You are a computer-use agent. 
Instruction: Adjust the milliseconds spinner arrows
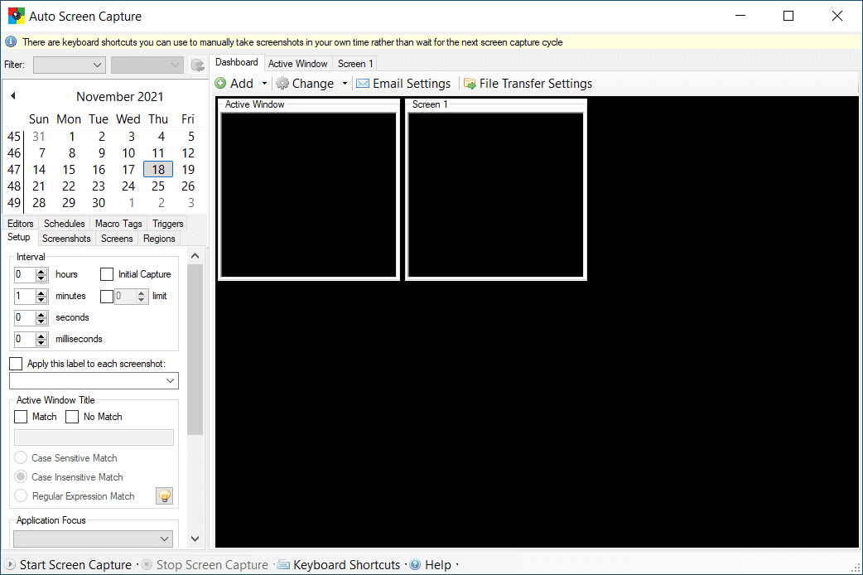[42, 339]
